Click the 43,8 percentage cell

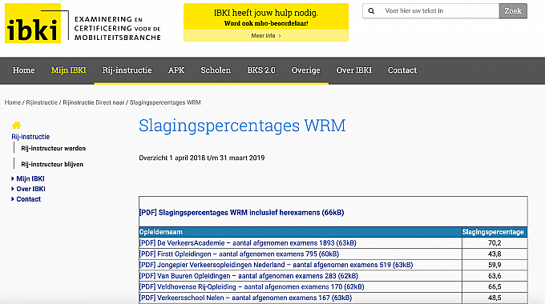495,254
